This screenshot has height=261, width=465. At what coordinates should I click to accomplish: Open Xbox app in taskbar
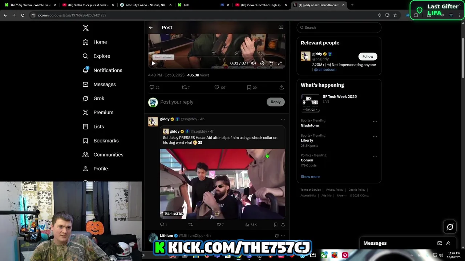point(324,256)
